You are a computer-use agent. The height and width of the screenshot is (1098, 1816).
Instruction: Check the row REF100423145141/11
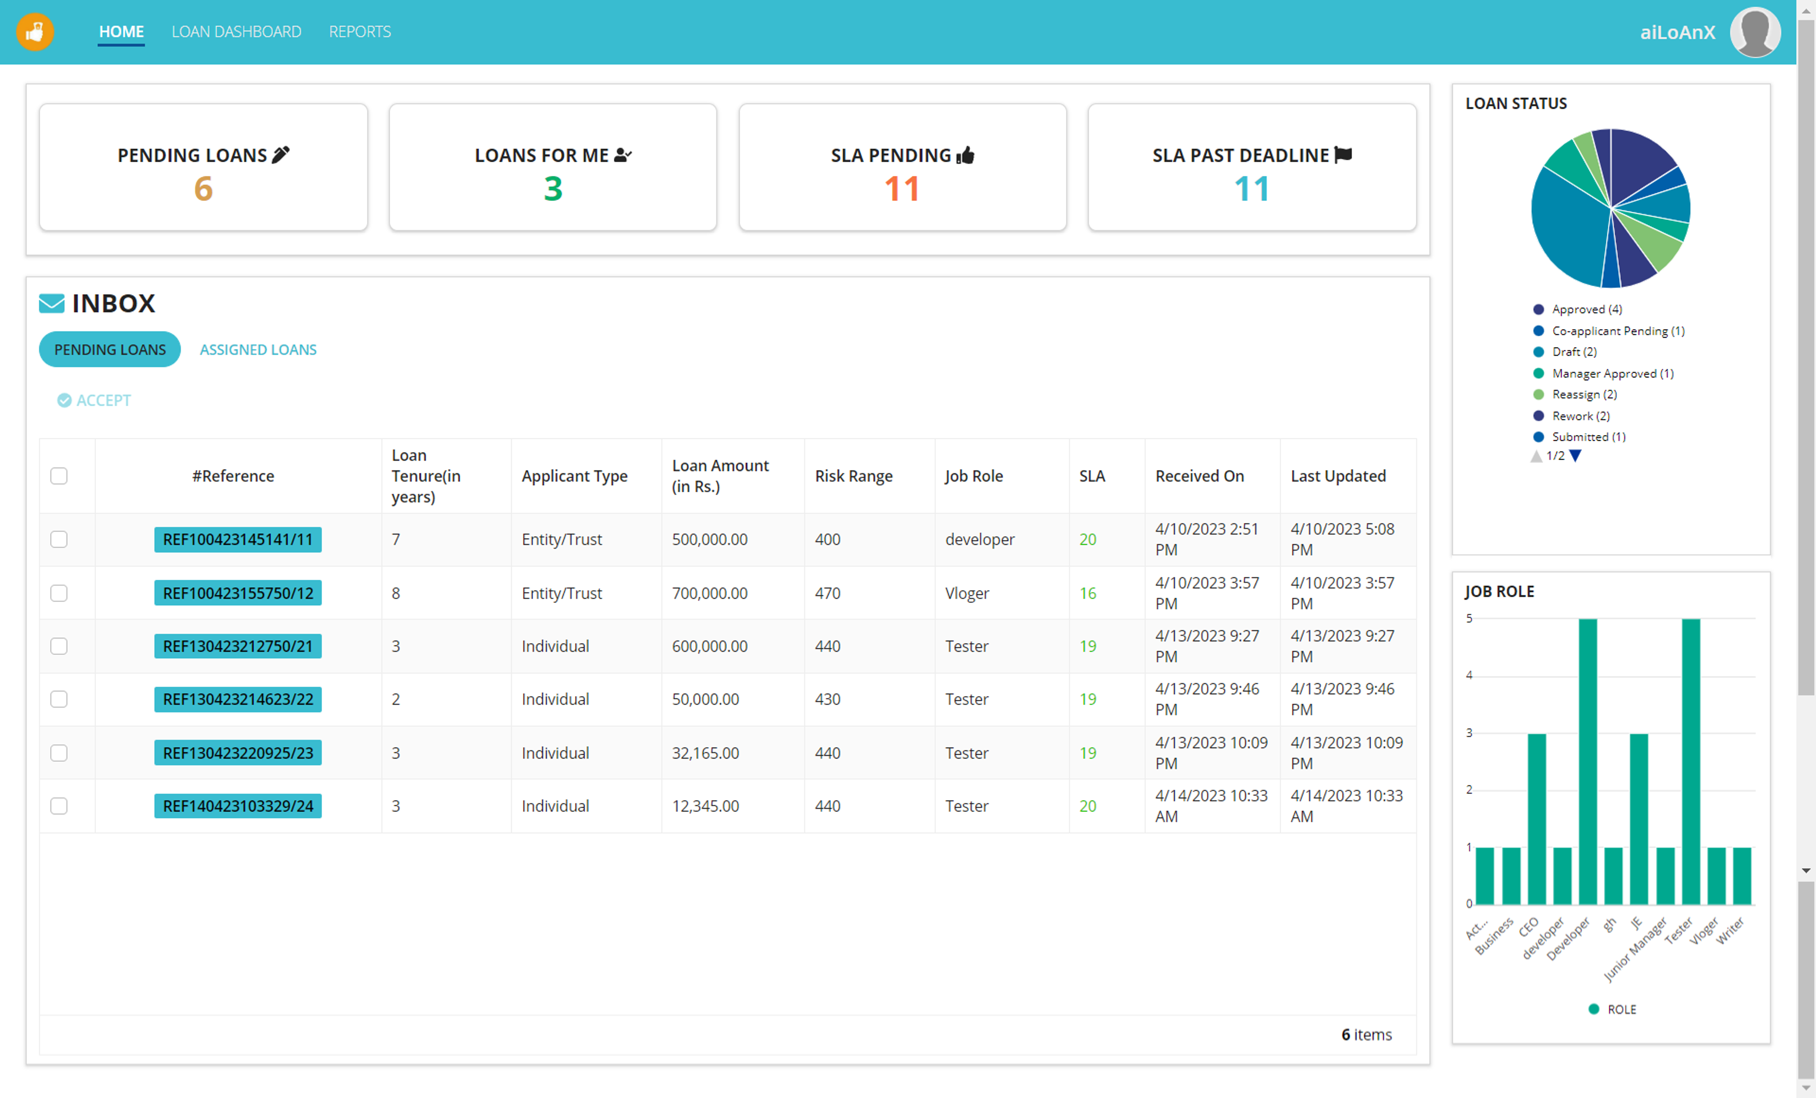(x=59, y=540)
